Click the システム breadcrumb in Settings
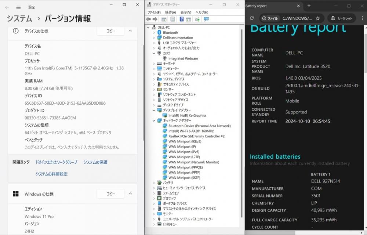Screen dimensions: 367x235 pos(19,18)
